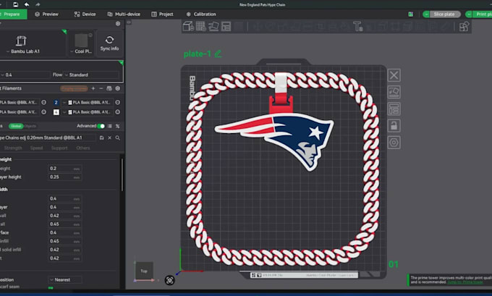The height and width of the screenshot is (296, 492).
Task: Click the compare presets icon next to Advanced
Action: [118, 126]
